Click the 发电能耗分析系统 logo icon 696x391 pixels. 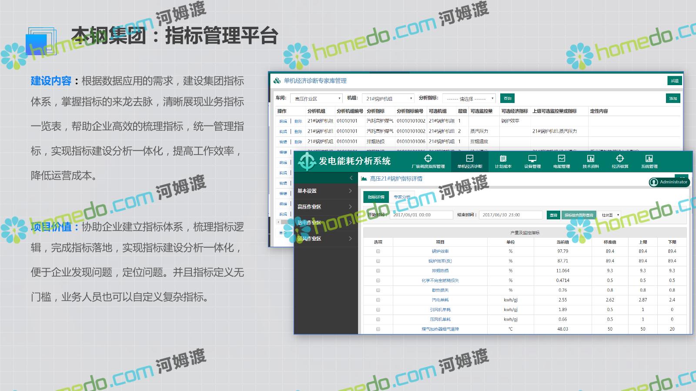pyautogui.click(x=307, y=161)
